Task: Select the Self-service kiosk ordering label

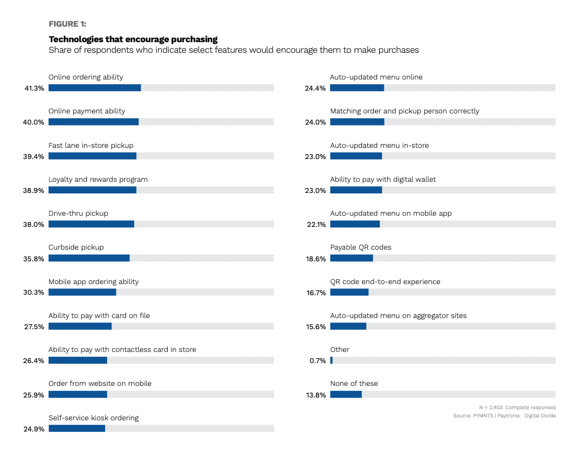Action: coord(94,418)
